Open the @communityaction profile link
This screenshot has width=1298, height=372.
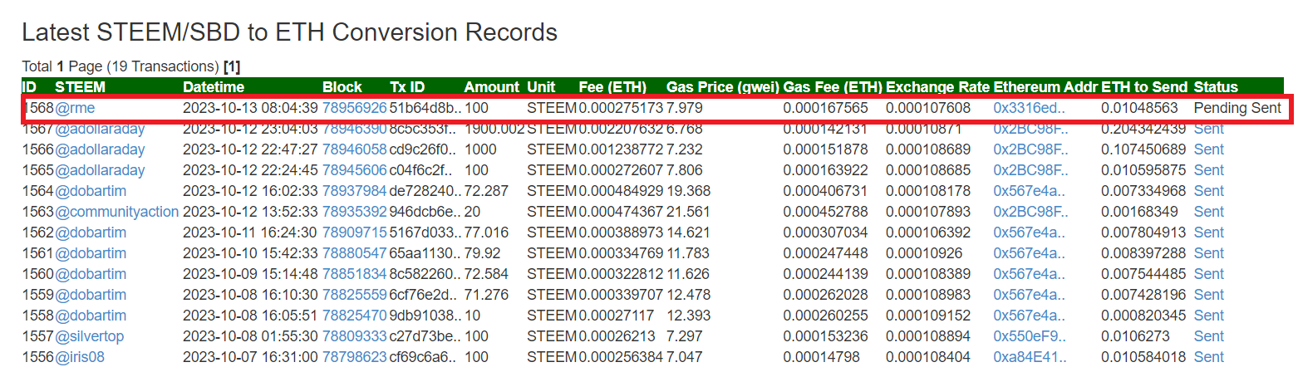click(116, 212)
